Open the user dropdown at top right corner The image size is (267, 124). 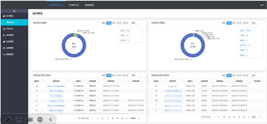(262, 5)
